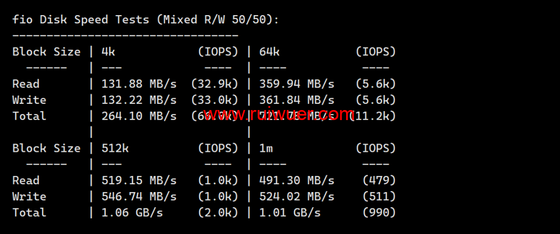Screen dimensions: 560x234
Task: Select the 512k block size column header
Action: point(115,149)
